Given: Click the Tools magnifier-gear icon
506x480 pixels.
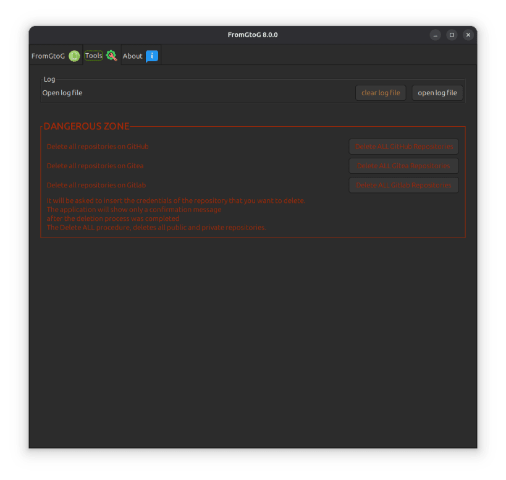Looking at the screenshot, I should pyautogui.click(x=111, y=56).
